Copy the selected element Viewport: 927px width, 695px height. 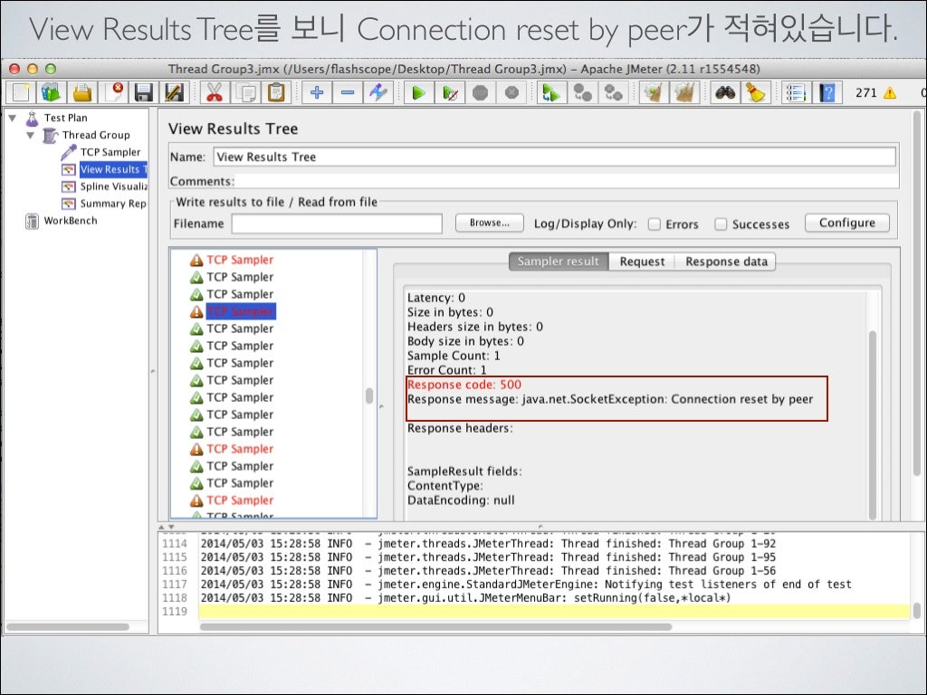(x=244, y=93)
